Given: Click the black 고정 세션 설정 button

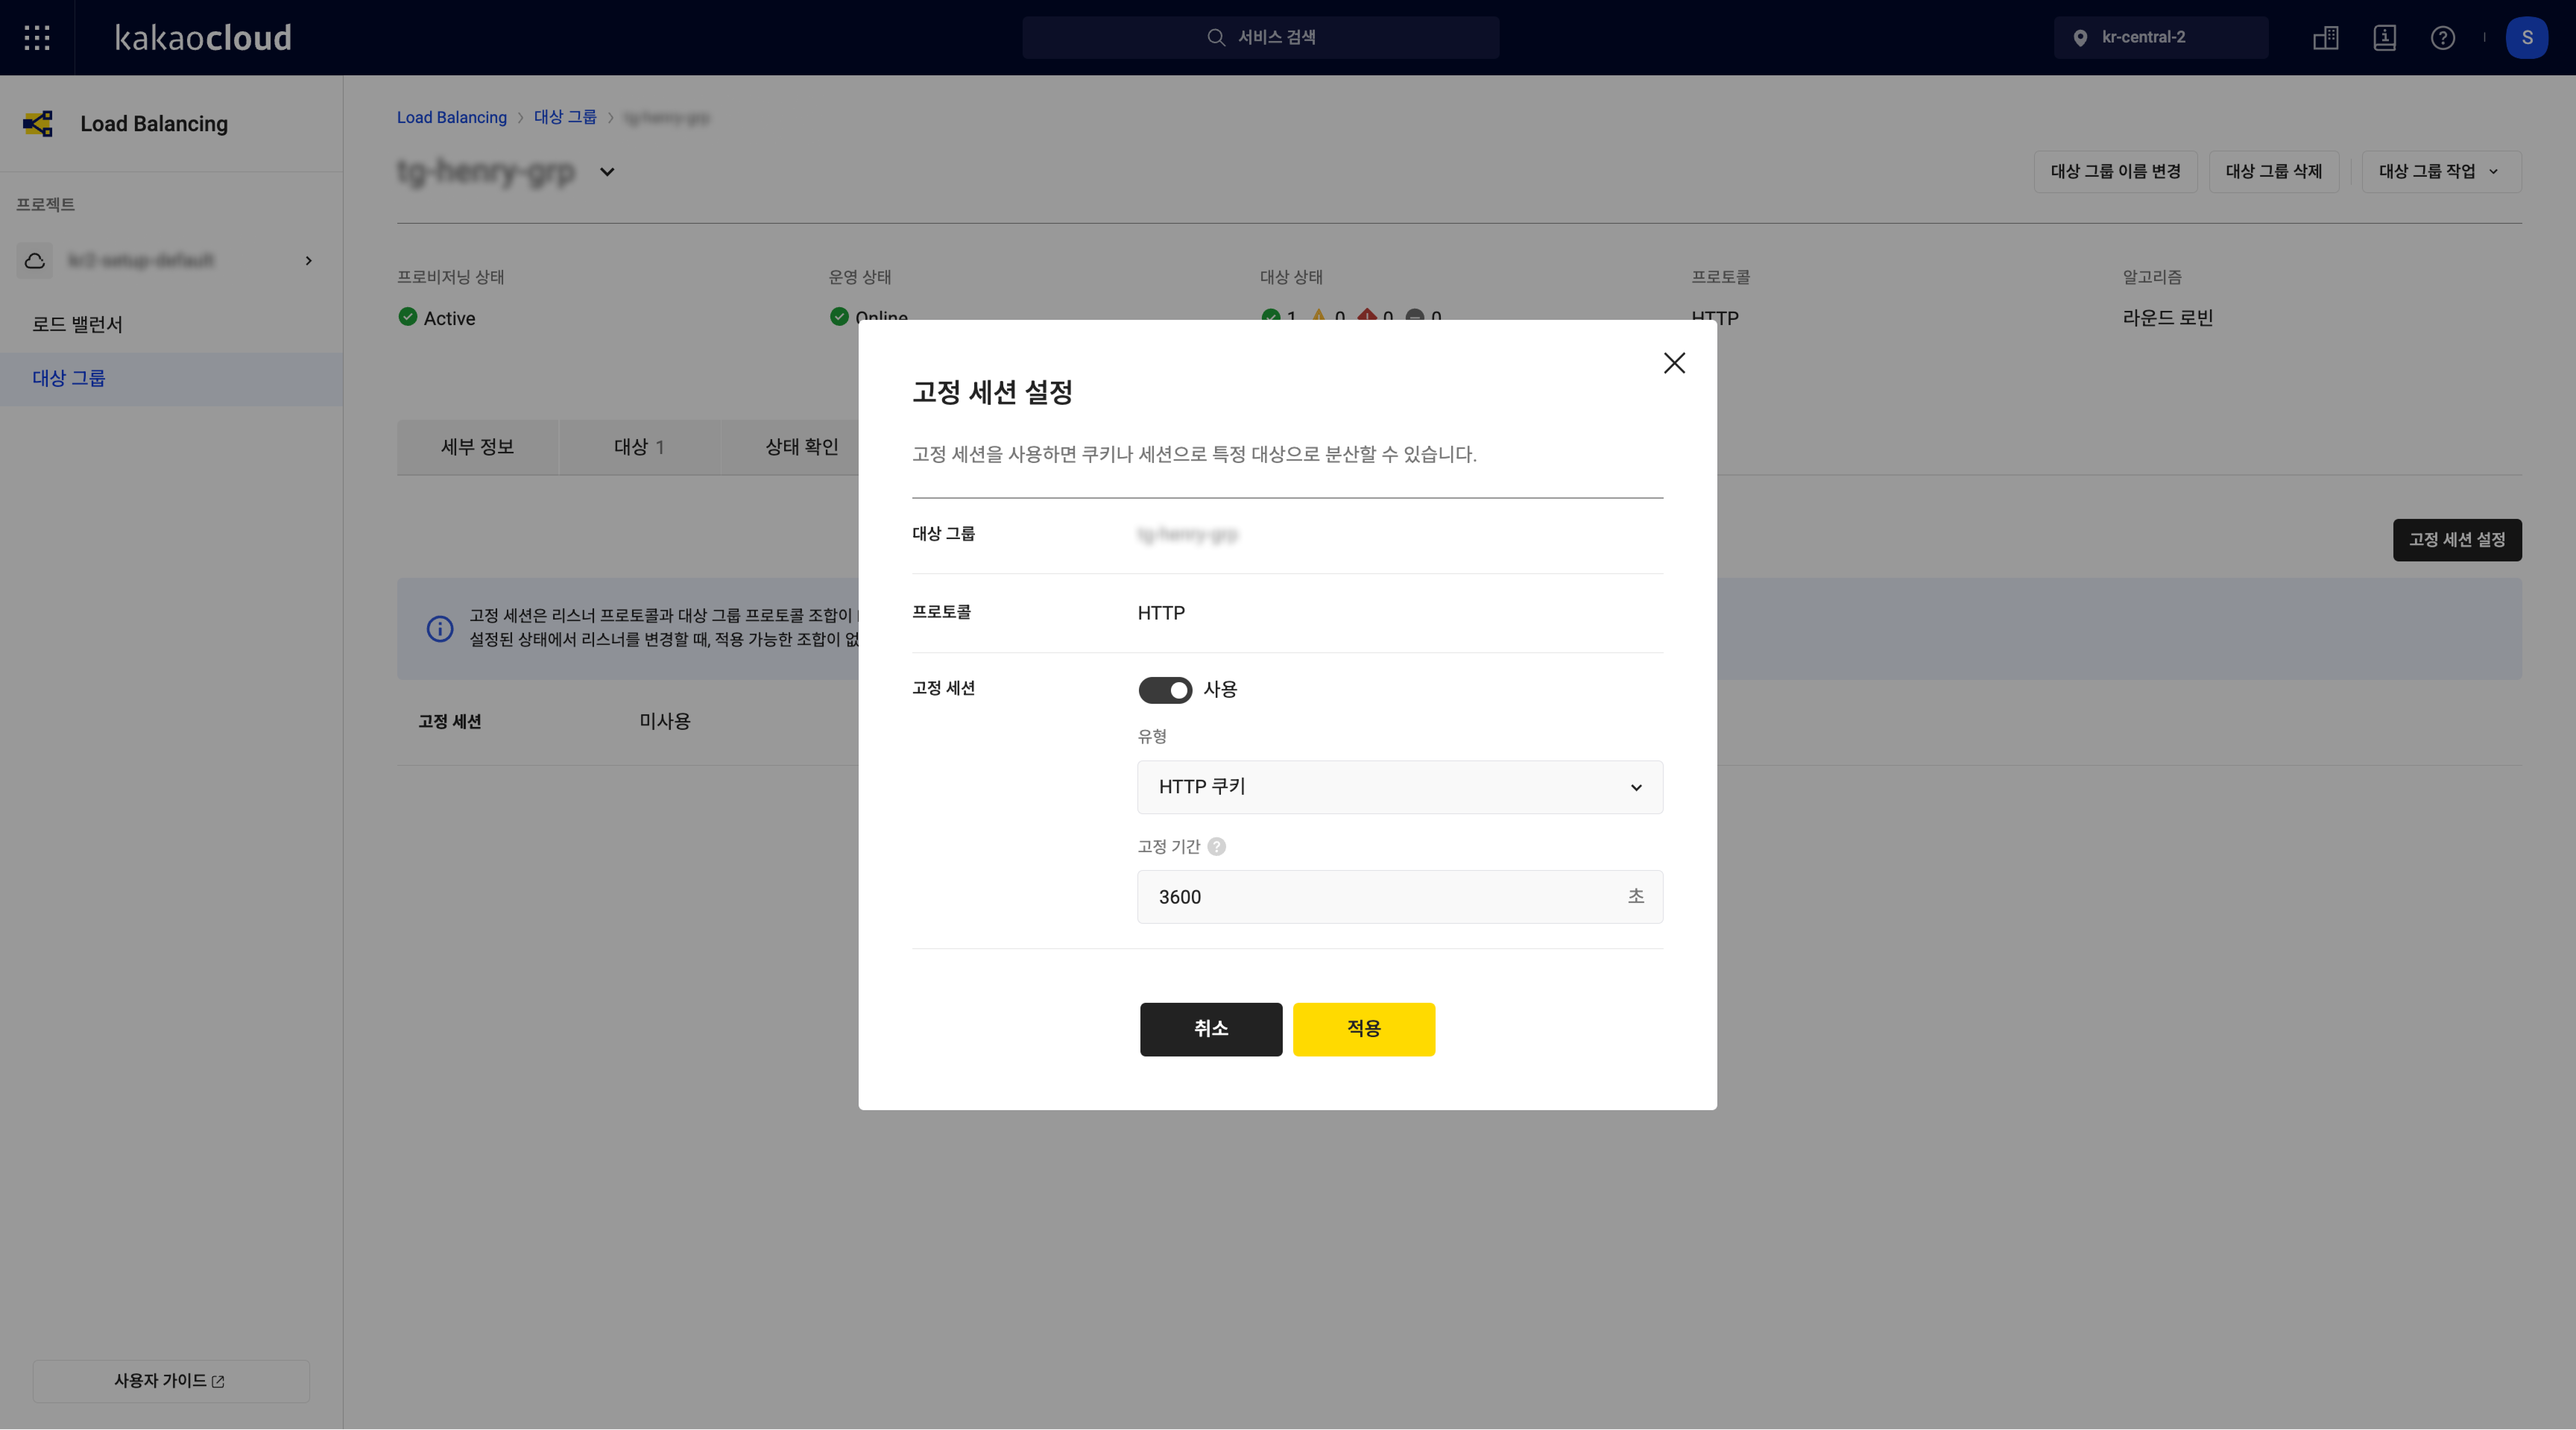Looking at the screenshot, I should point(2457,540).
